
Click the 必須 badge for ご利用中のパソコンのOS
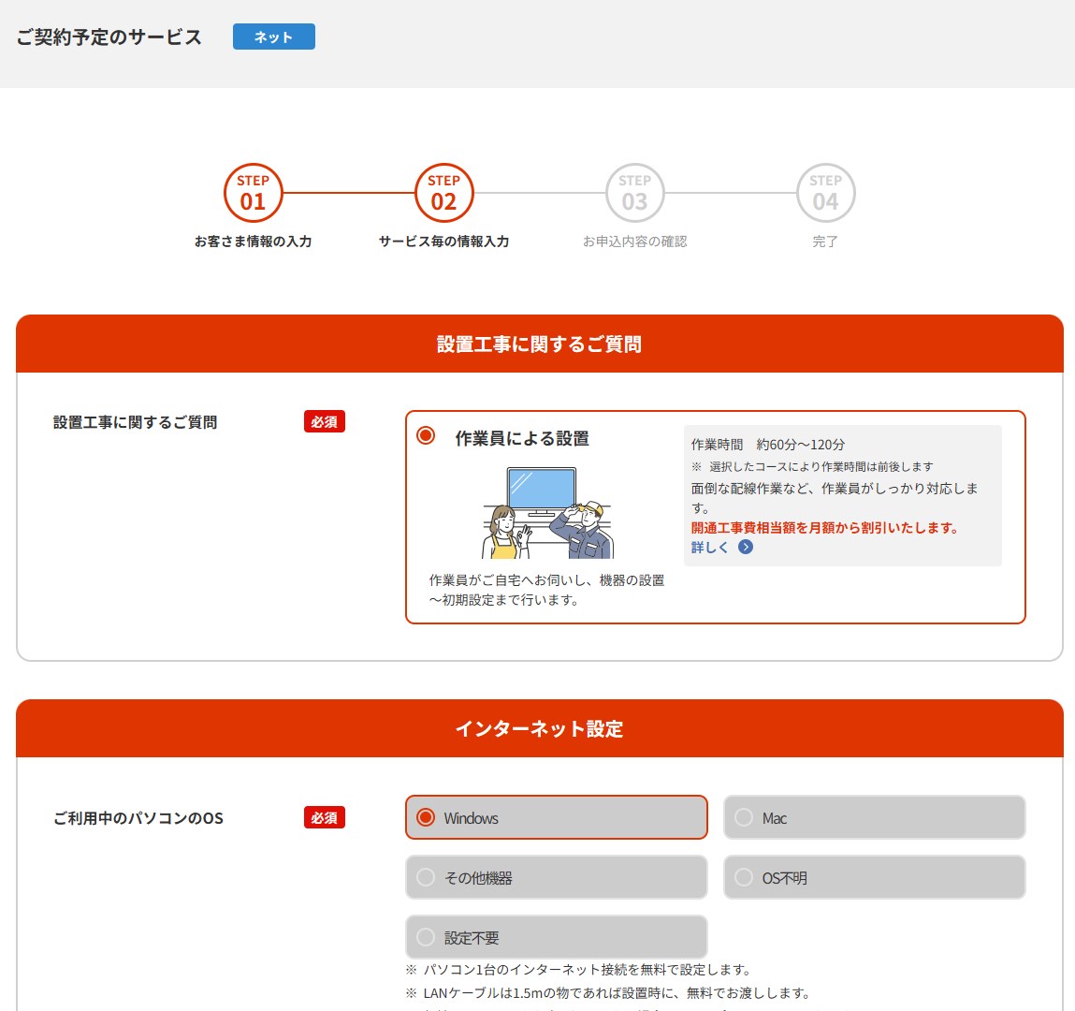(325, 818)
